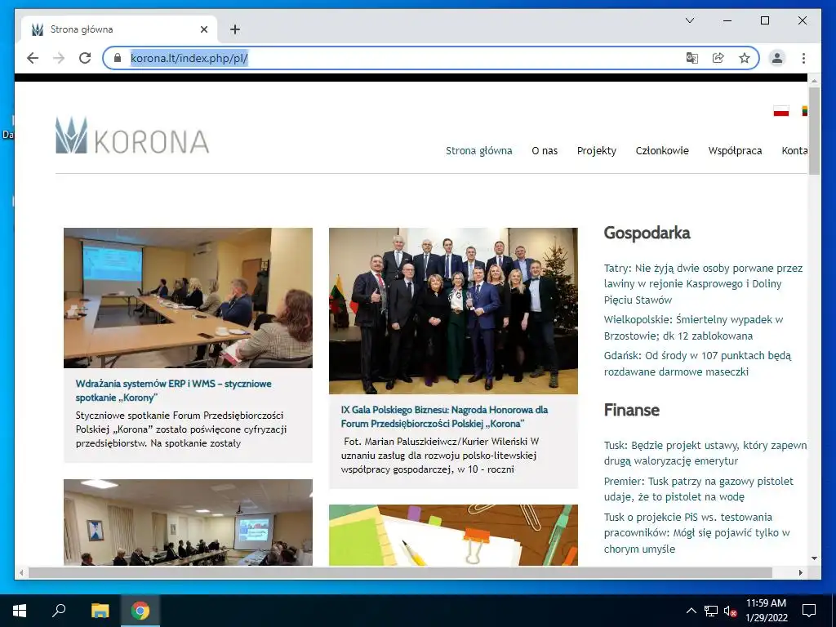The image size is (836, 627).
Task: Open the Współpraca menu item
Action: (x=735, y=151)
